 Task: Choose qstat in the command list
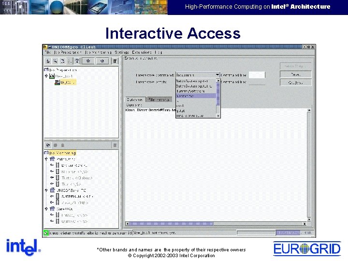(x=196, y=111)
